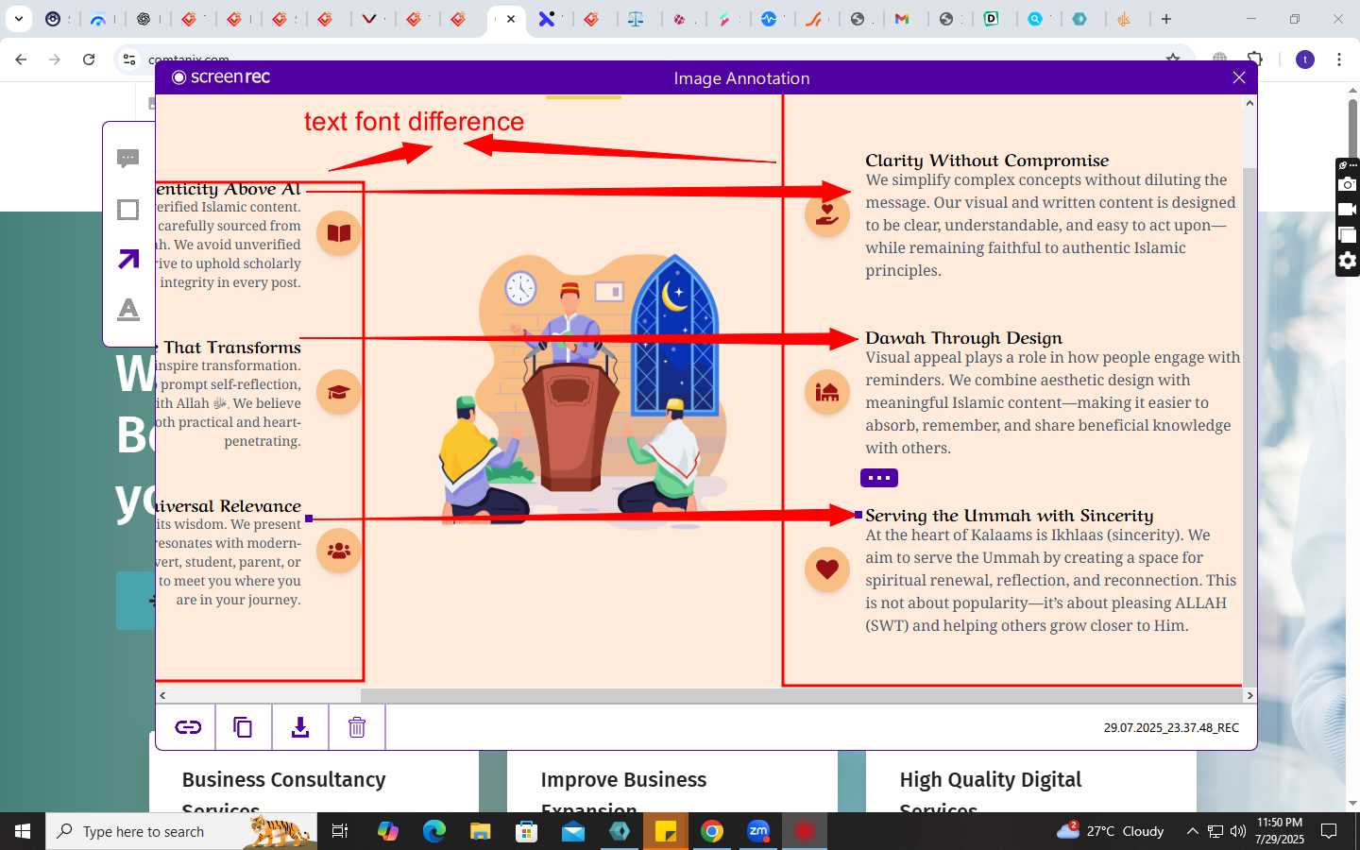The height and width of the screenshot is (850, 1360).
Task: Reload the current page in Chrome
Action: tap(89, 59)
